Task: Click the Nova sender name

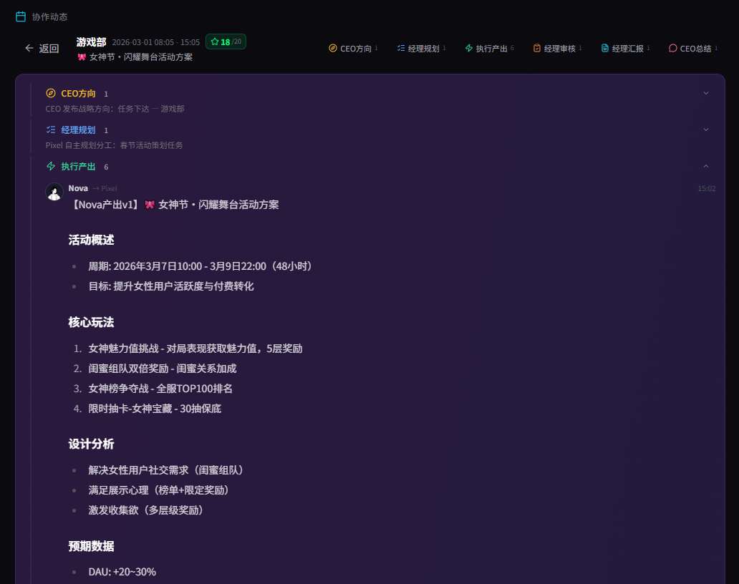Action: click(x=78, y=188)
